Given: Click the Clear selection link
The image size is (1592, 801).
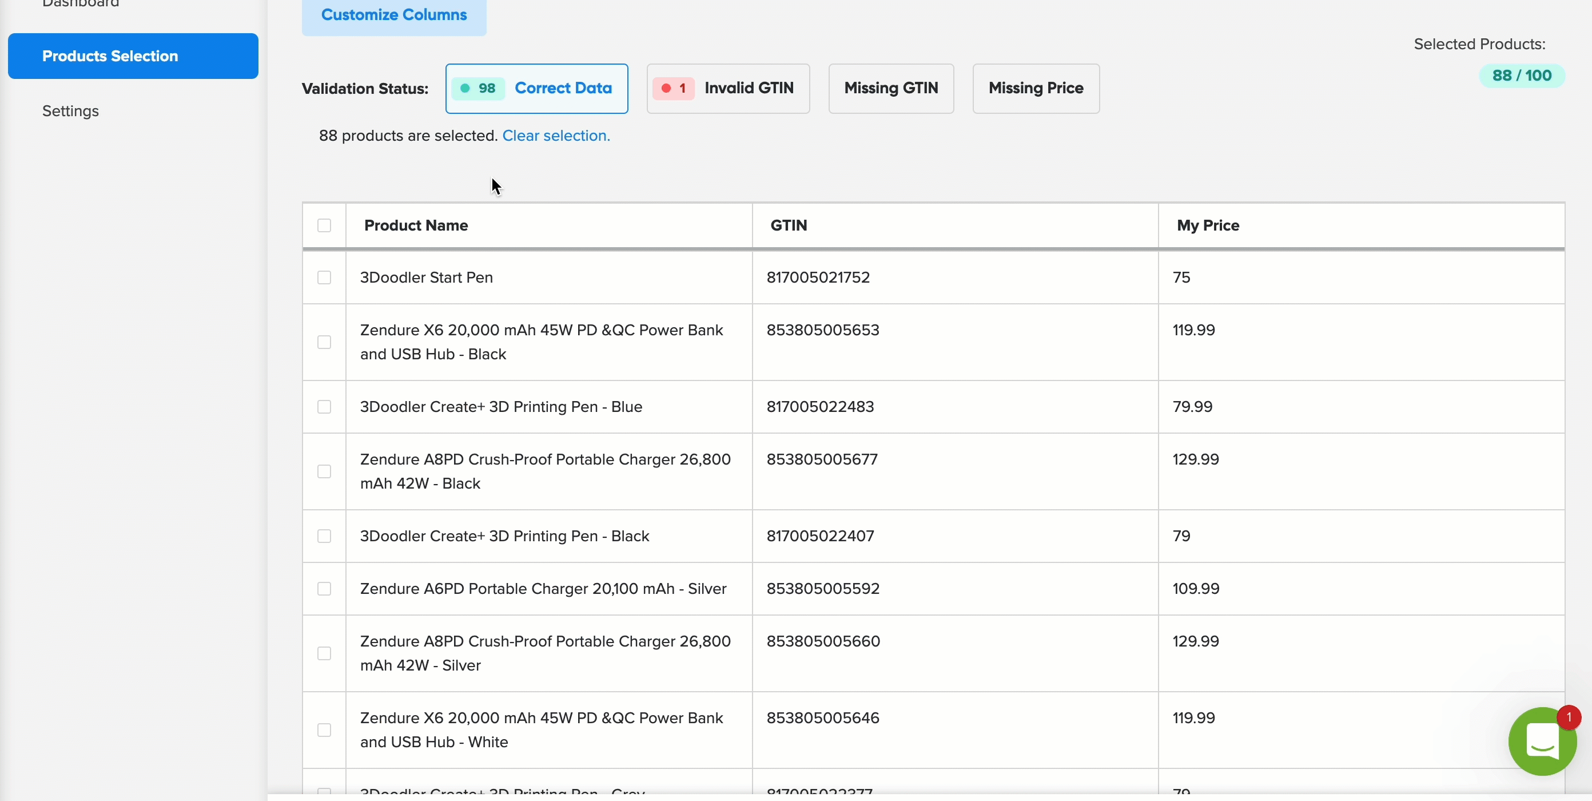Looking at the screenshot, I should pos(556,136).
